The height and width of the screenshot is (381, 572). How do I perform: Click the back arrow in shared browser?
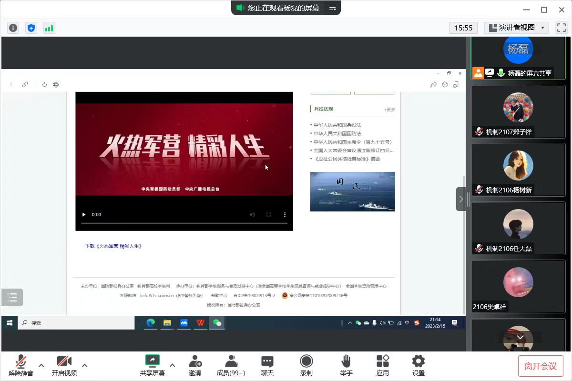(11, 84)
